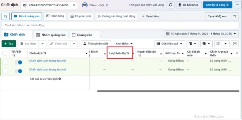Open the Kết thúc column menu arrow
This screenshot has width=242, height=120.
tap(183, 54)
